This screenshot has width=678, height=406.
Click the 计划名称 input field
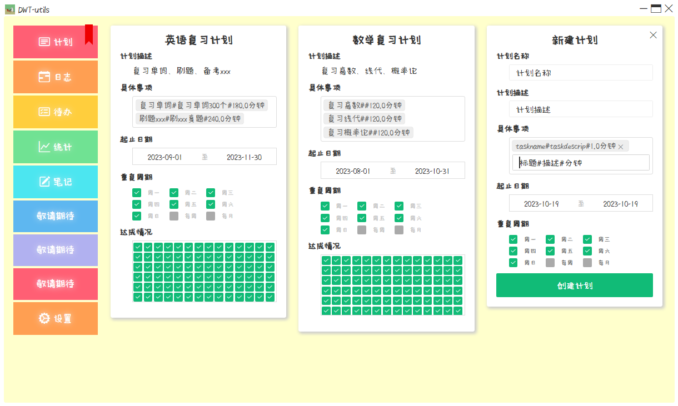[580, 73]
